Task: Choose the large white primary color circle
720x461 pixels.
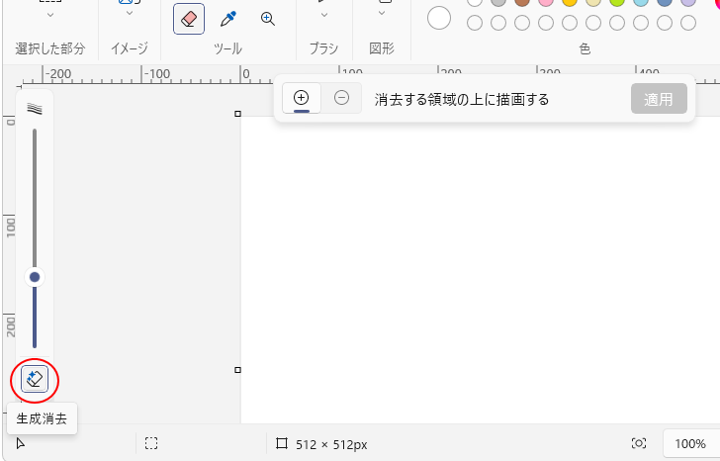Action: pos(438,18)
